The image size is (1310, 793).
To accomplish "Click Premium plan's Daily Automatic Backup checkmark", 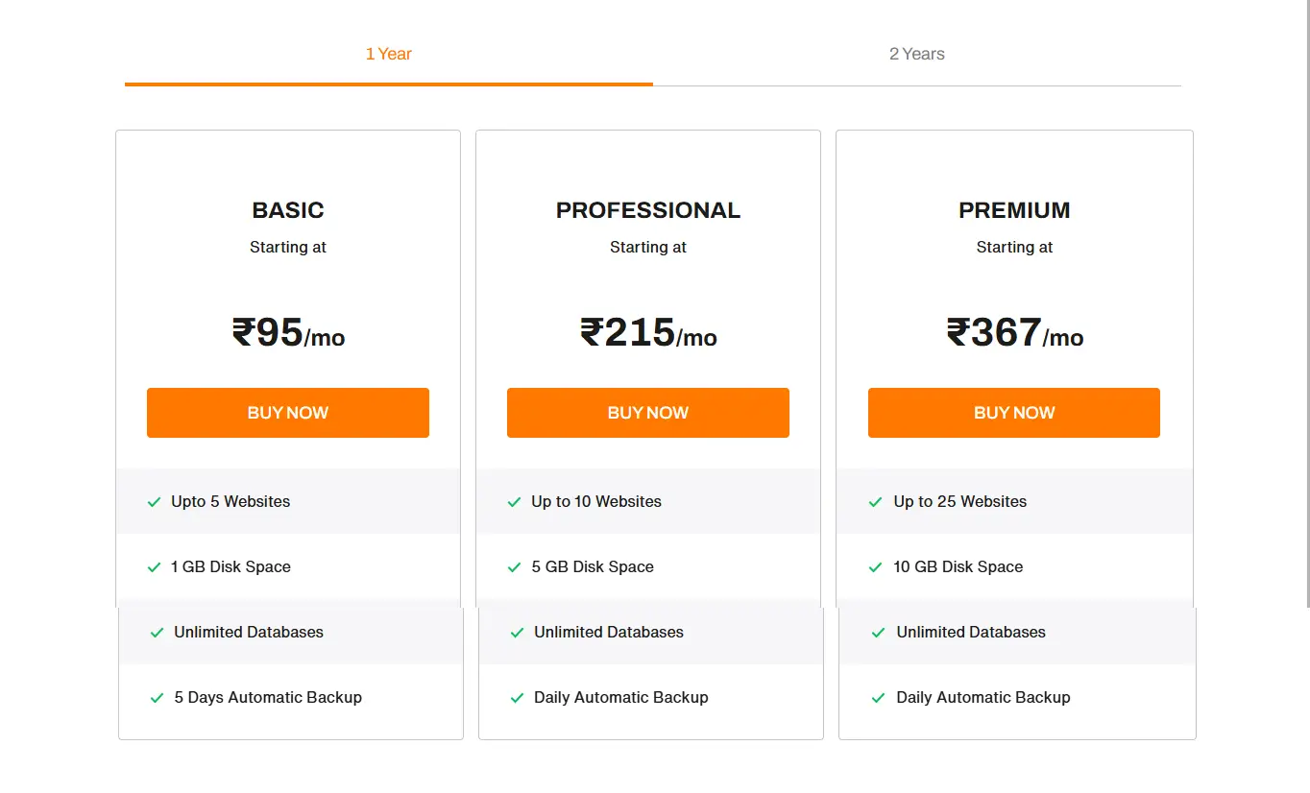I will 878,698.
